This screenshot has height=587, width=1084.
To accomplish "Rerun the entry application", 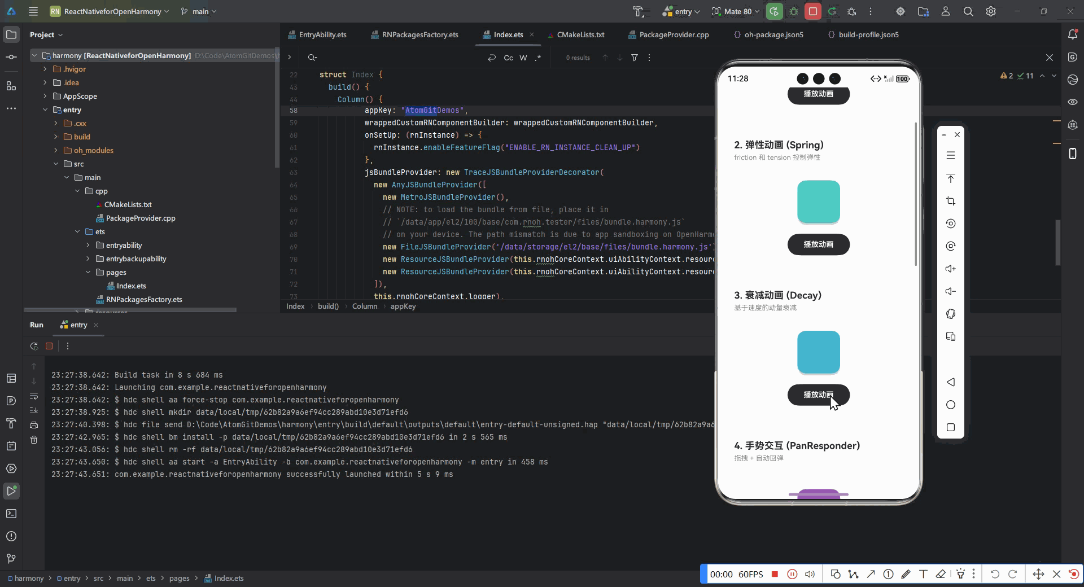I will 774,11.
